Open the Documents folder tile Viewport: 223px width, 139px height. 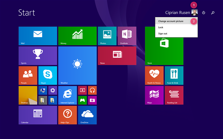click(43, 100)
